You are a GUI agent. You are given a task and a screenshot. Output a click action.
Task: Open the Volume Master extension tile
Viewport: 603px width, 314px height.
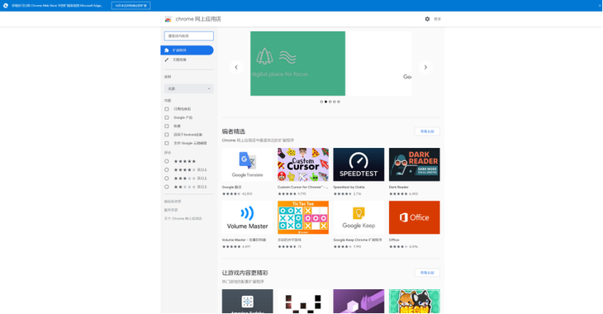coord(247,217)
